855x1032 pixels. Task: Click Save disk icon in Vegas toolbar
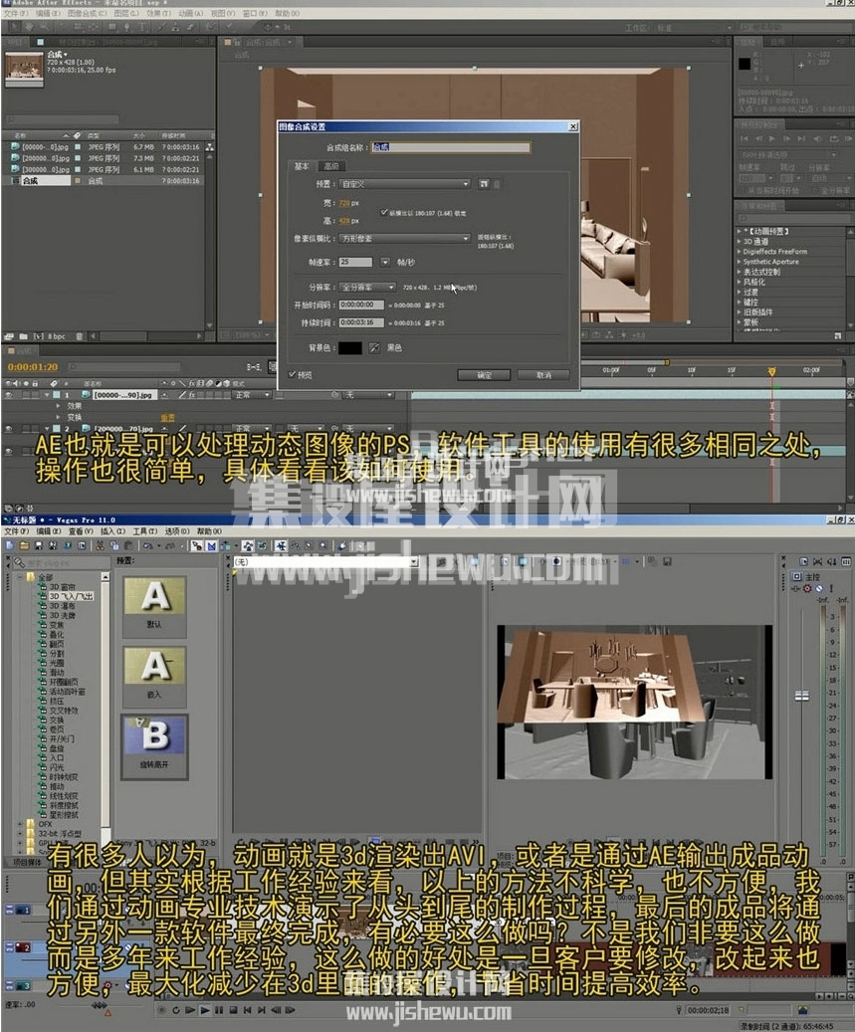click(38, 545)
